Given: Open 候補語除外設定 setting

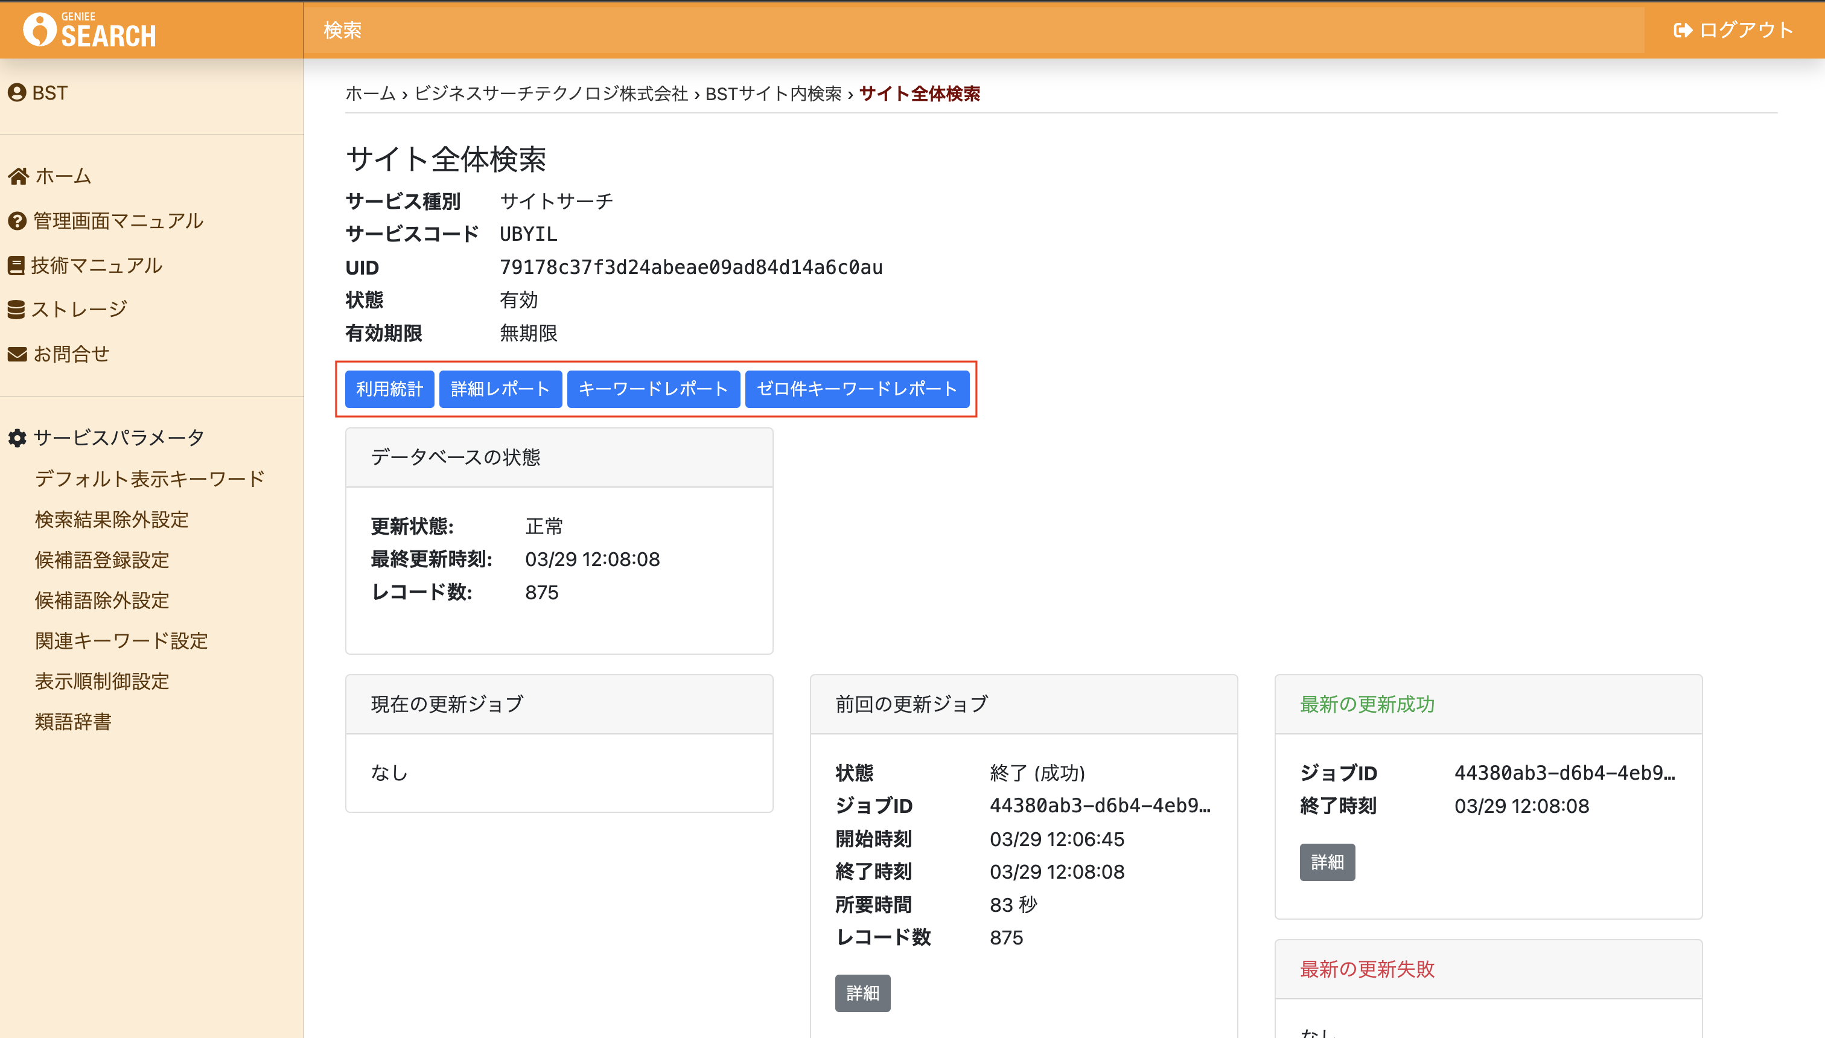Looking at the screenshot, I should tap(102, 600).
